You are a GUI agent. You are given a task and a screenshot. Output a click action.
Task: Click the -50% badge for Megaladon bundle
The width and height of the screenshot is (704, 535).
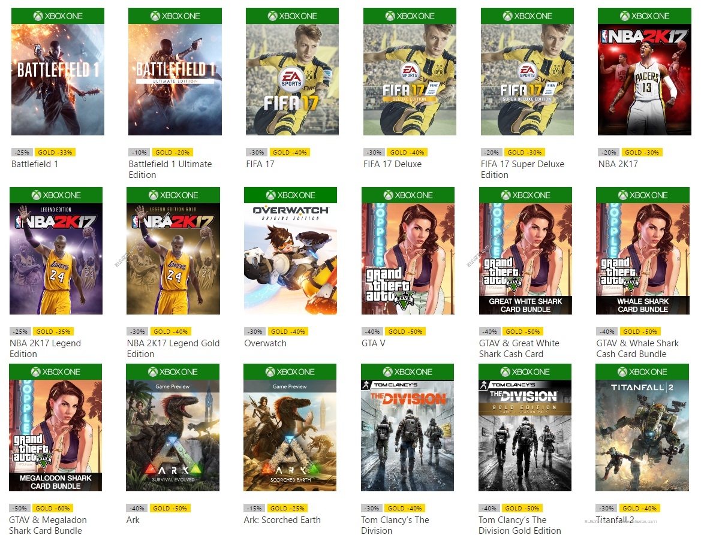pos(19,508)
